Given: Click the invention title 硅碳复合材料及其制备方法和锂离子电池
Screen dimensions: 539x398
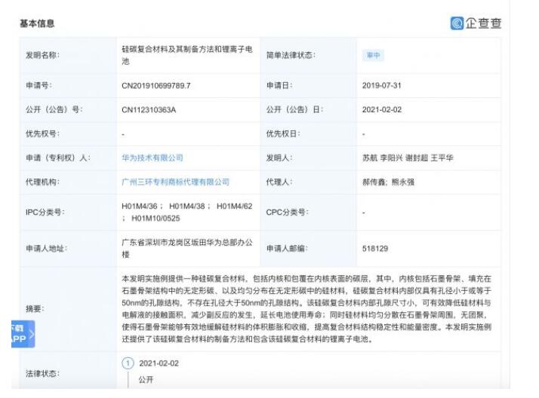Looking at the screenshot, I should pos(187,55).
